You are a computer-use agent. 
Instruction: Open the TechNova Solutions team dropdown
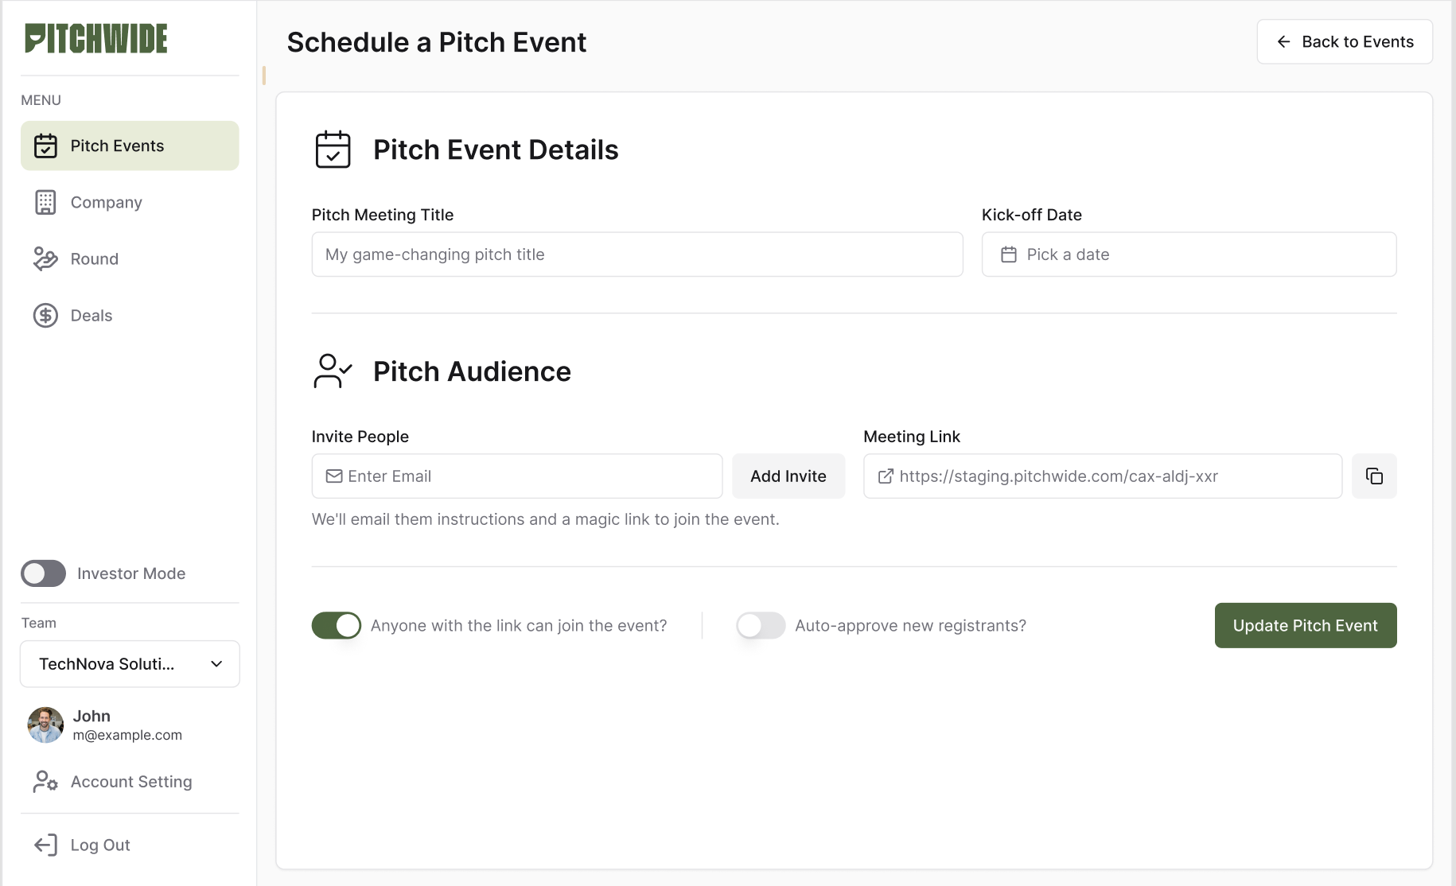tap(129, 663)
